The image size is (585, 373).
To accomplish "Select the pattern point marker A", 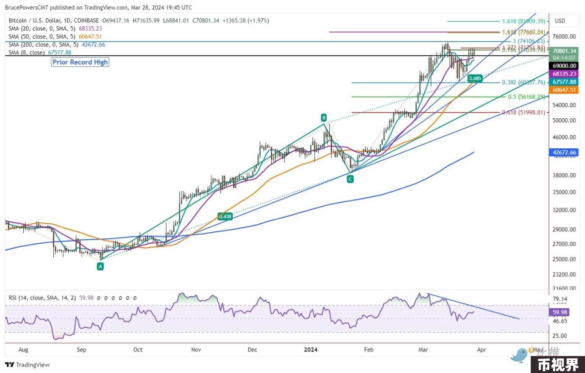I will click(100, 267).
